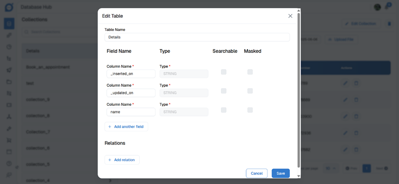Click the plus icon in Add another field
Viewport: 399px width, 184px height.
[x=110, y=126]
